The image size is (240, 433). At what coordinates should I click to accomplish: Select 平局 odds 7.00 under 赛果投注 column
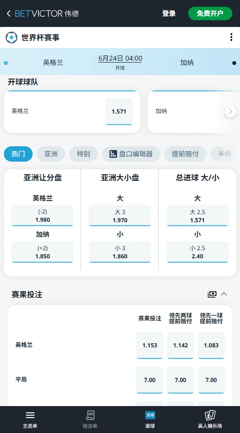pyautogui.click(x=150, y=380)
